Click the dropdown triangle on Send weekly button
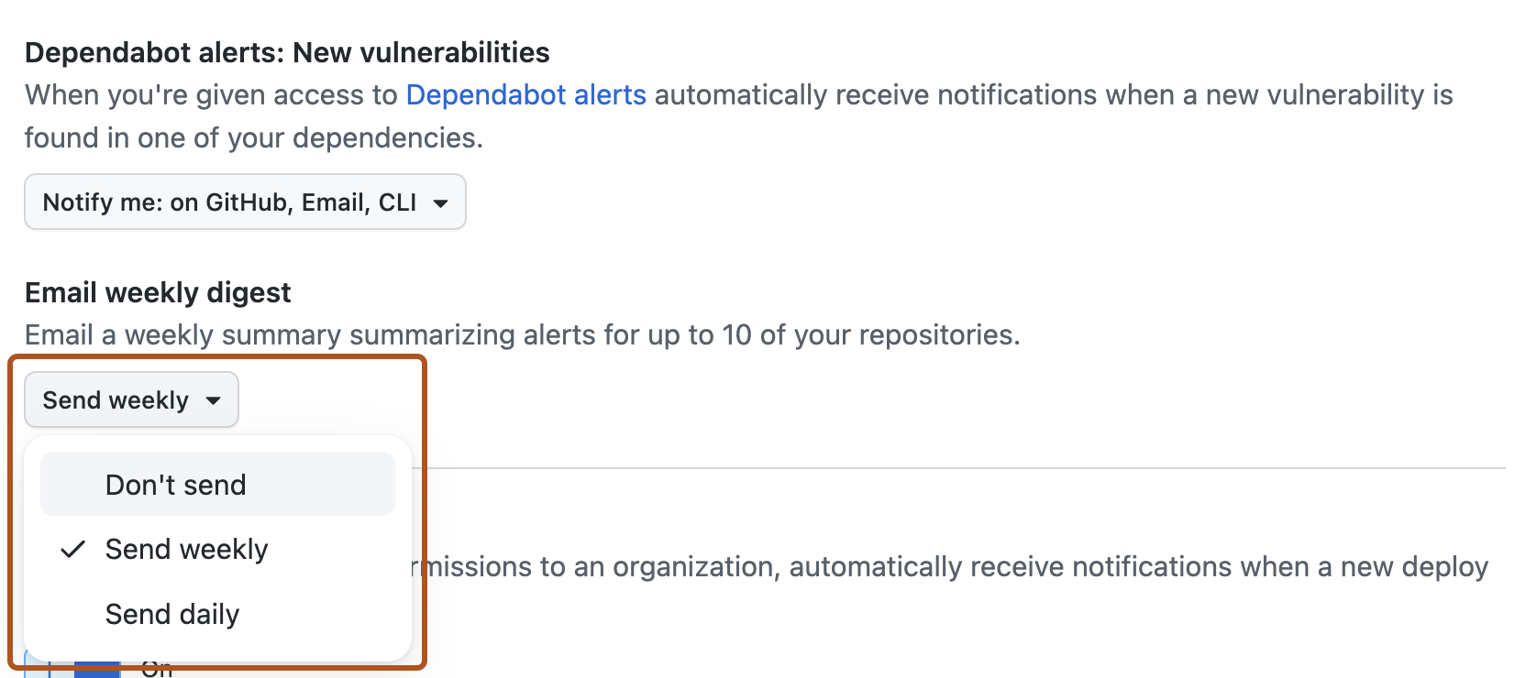The width and height of the screenshot is (1526, 678). click(x=214, y=399)
